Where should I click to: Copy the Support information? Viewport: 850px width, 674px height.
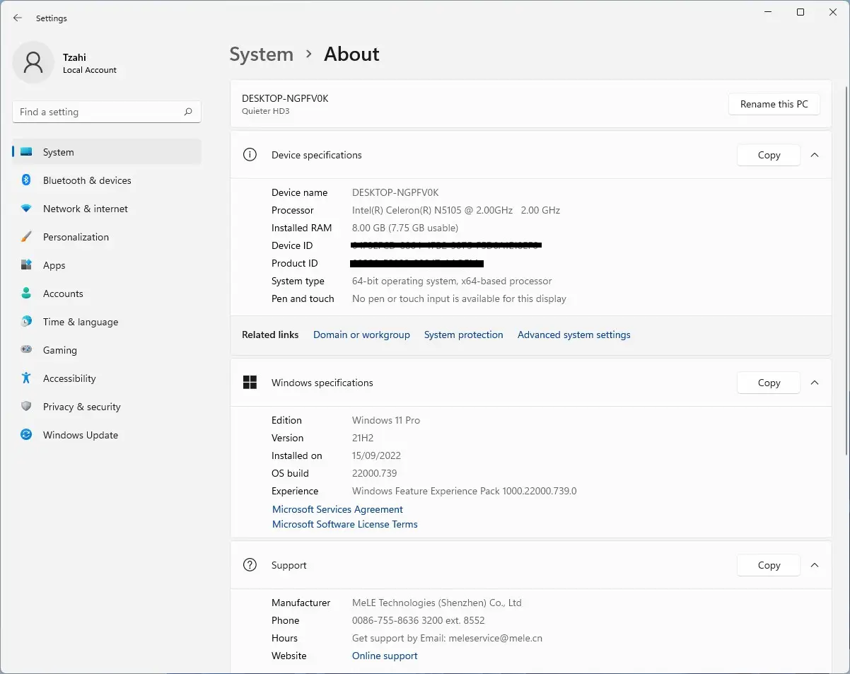(769, 565)
